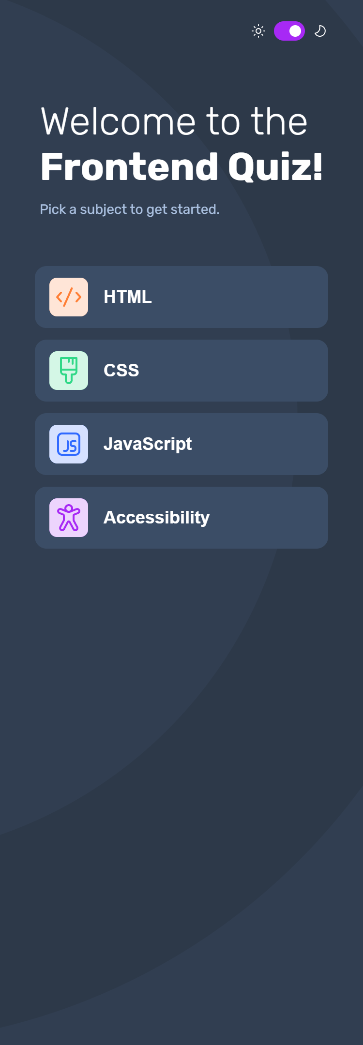This screenshot has height=1045, width=363.
Task: Click the JS icon inside the JavaScript card
Action: click(x=69, y=444)
